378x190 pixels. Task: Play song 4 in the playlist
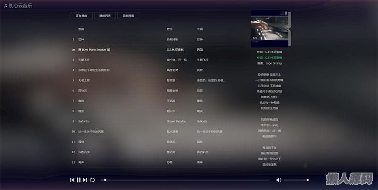click(x=94, y=70)
